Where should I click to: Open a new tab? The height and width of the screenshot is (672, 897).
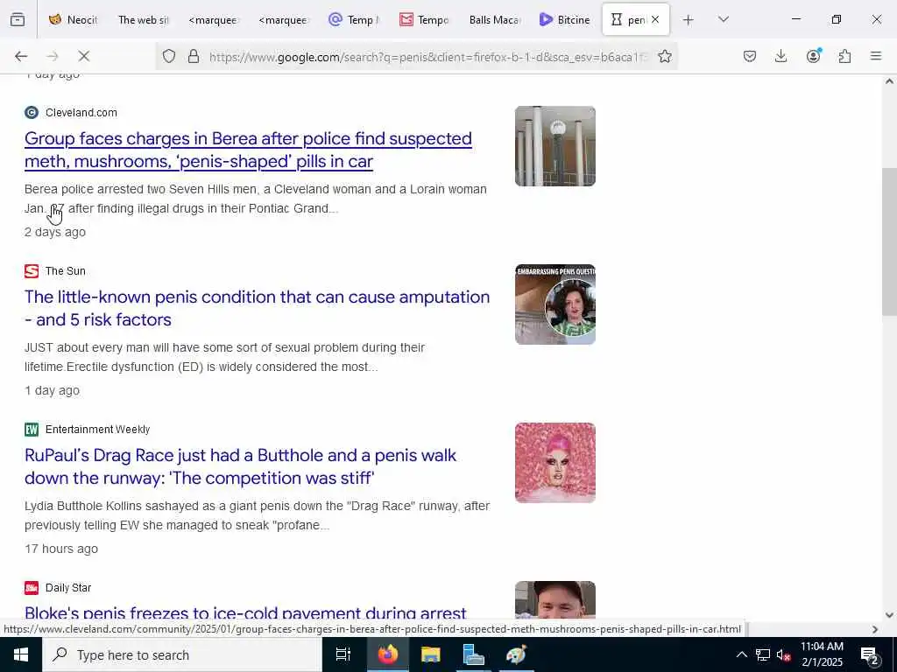[689, 20]
